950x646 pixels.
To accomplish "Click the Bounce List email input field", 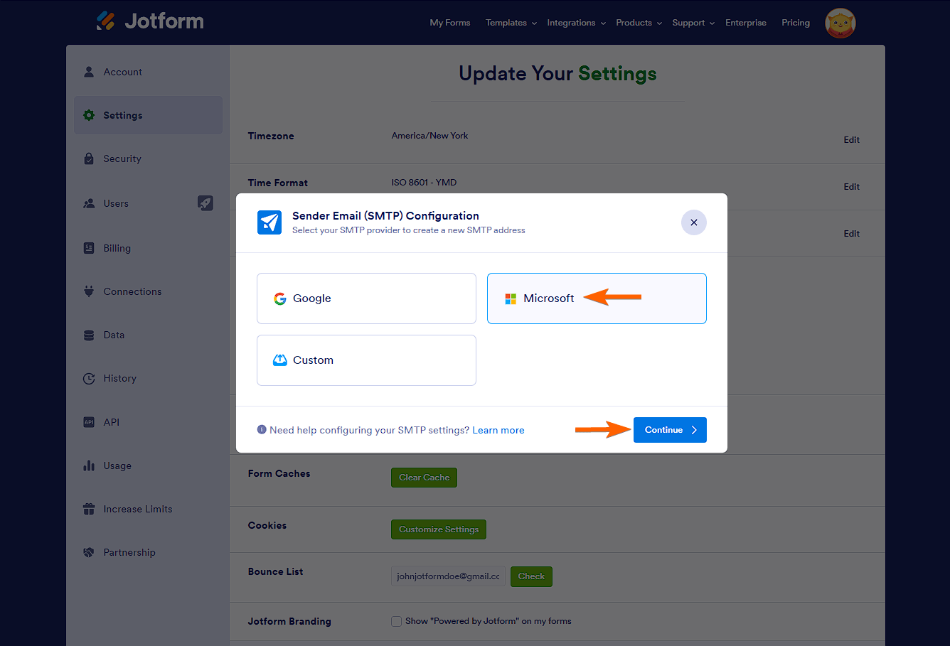I will [448, 576].
